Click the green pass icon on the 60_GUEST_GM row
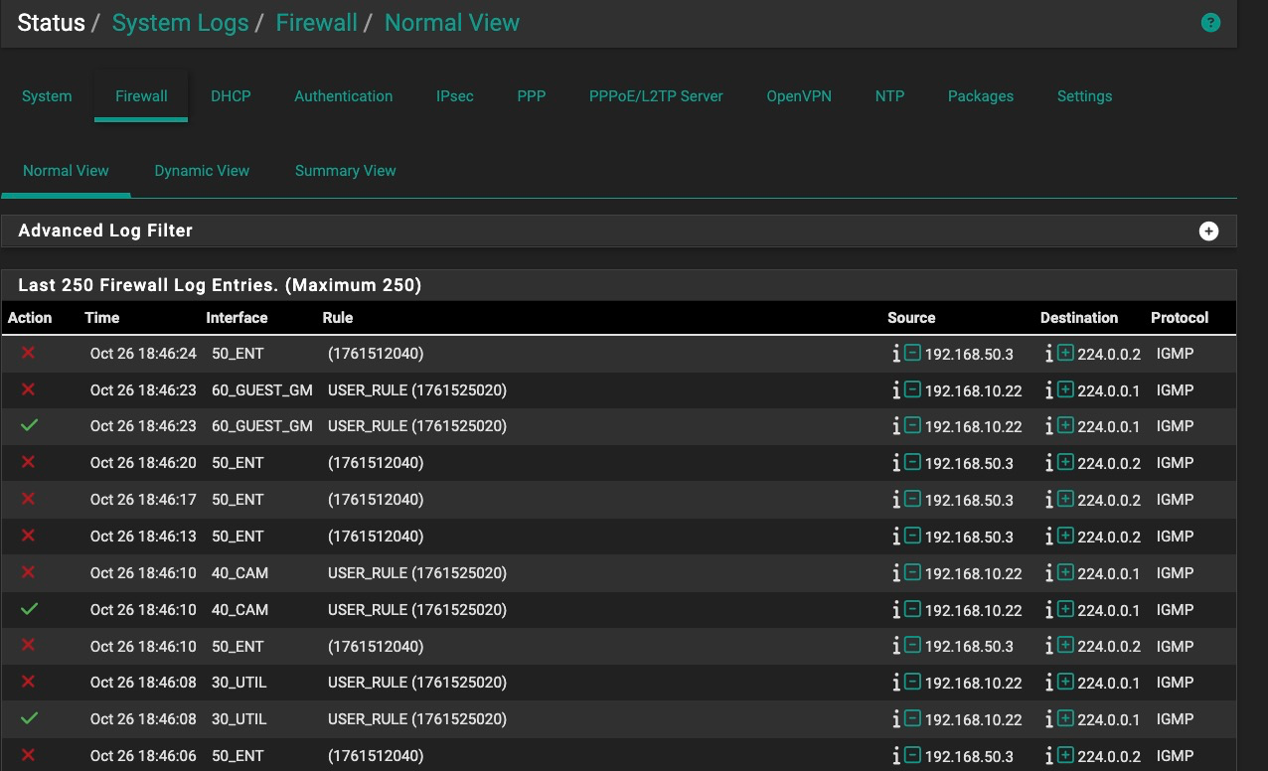The height and width of the screenshot is (771, 1268). [x=29, y=425]
